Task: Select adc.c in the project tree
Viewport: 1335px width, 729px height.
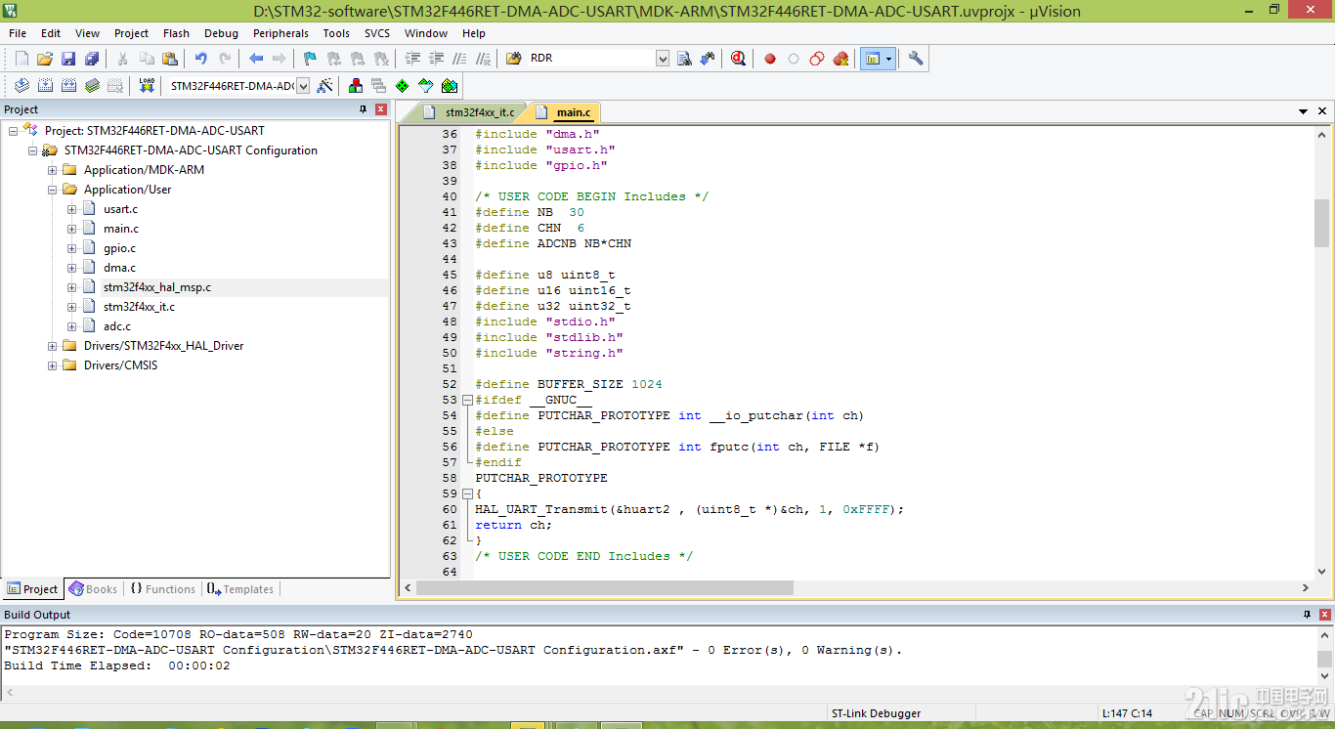Action: [x=117, y=326]
